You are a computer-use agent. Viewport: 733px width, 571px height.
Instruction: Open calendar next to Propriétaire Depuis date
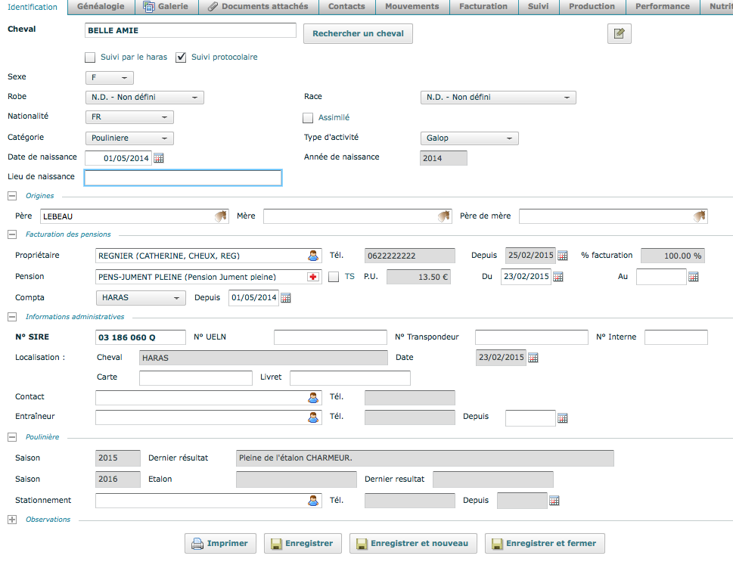pyautogui.click(x=563, y=256)
